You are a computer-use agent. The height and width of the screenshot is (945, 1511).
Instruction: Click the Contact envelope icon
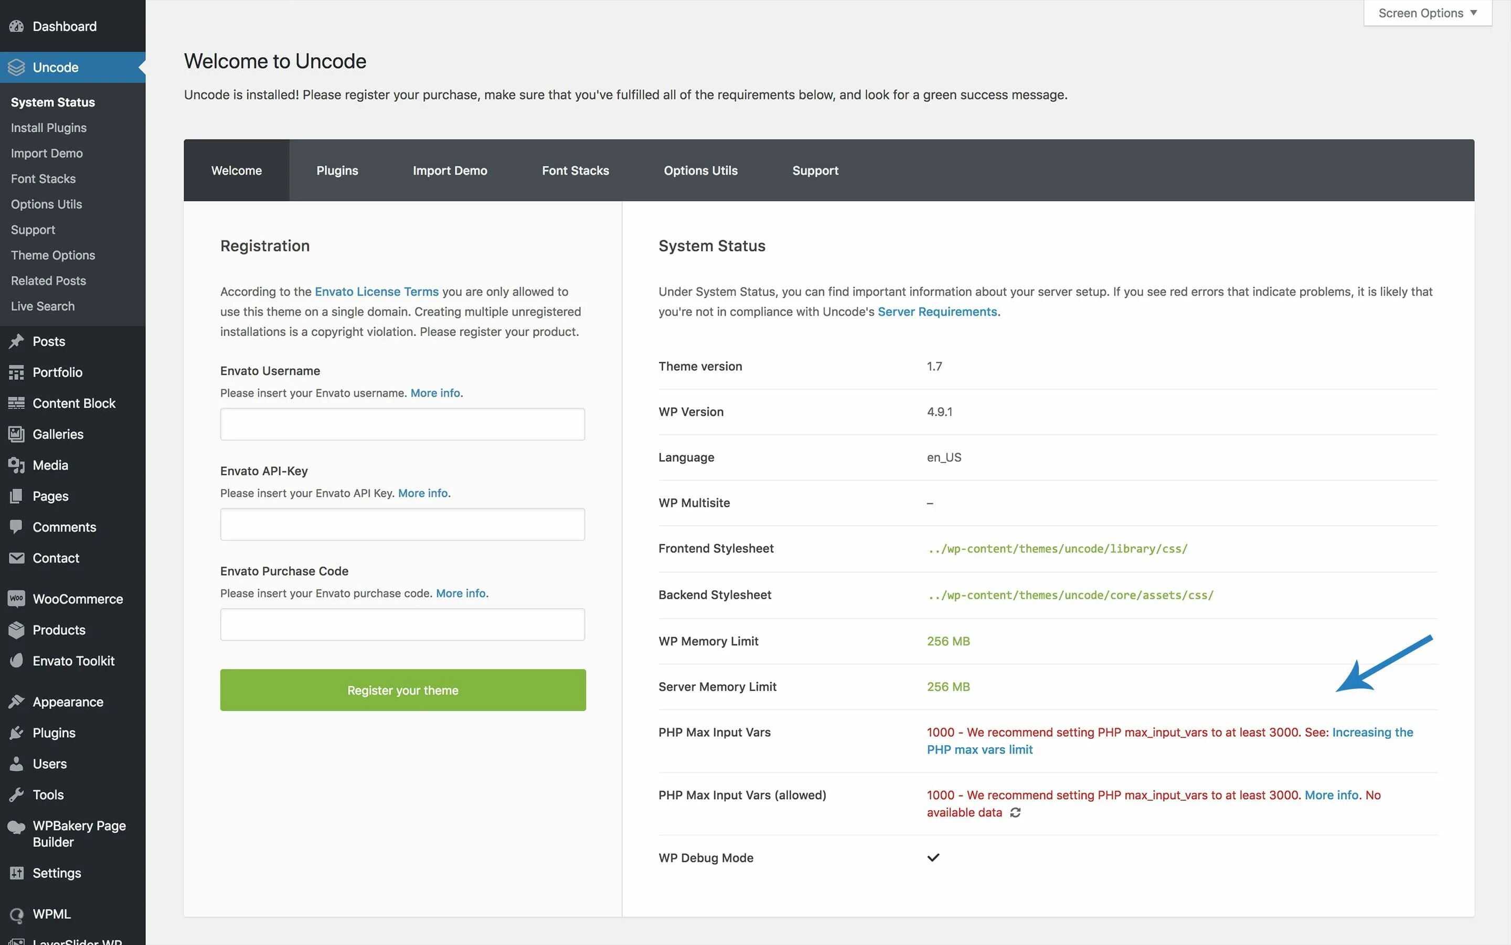pos(16,558)
